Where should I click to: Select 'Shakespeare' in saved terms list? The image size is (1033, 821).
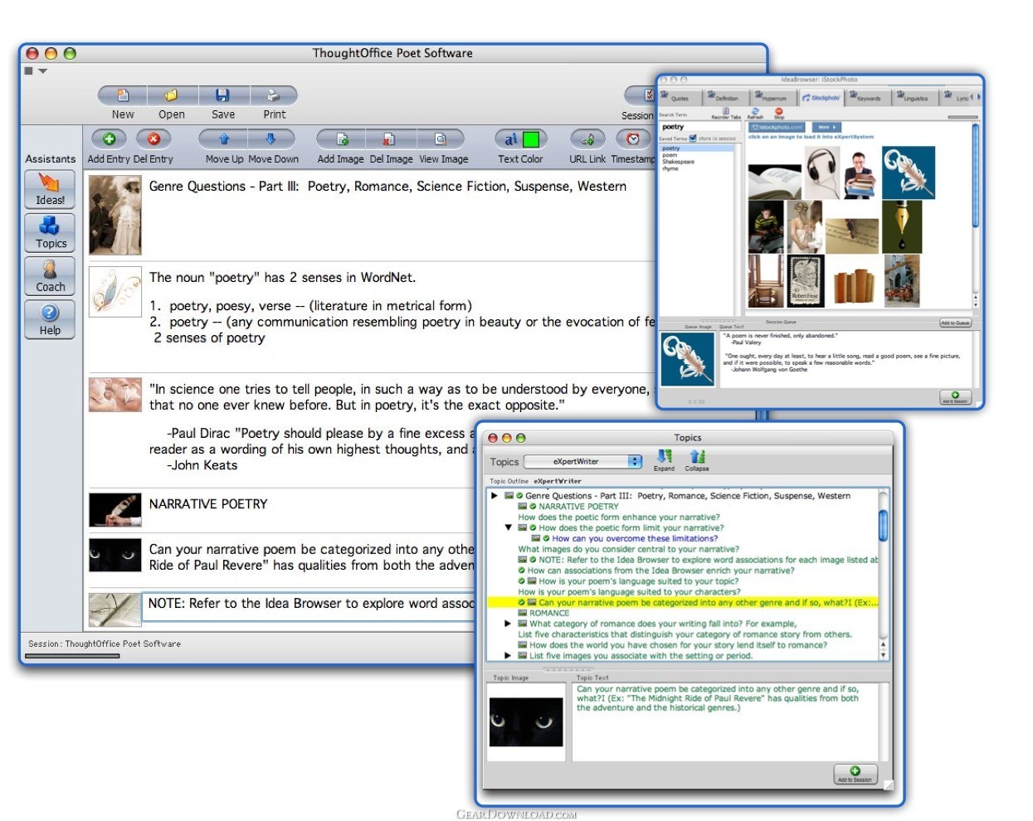pyautogui.click(x=678, y=162)
